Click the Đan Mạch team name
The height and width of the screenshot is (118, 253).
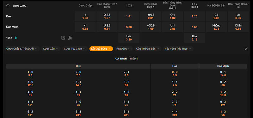(x=12, y=27)
